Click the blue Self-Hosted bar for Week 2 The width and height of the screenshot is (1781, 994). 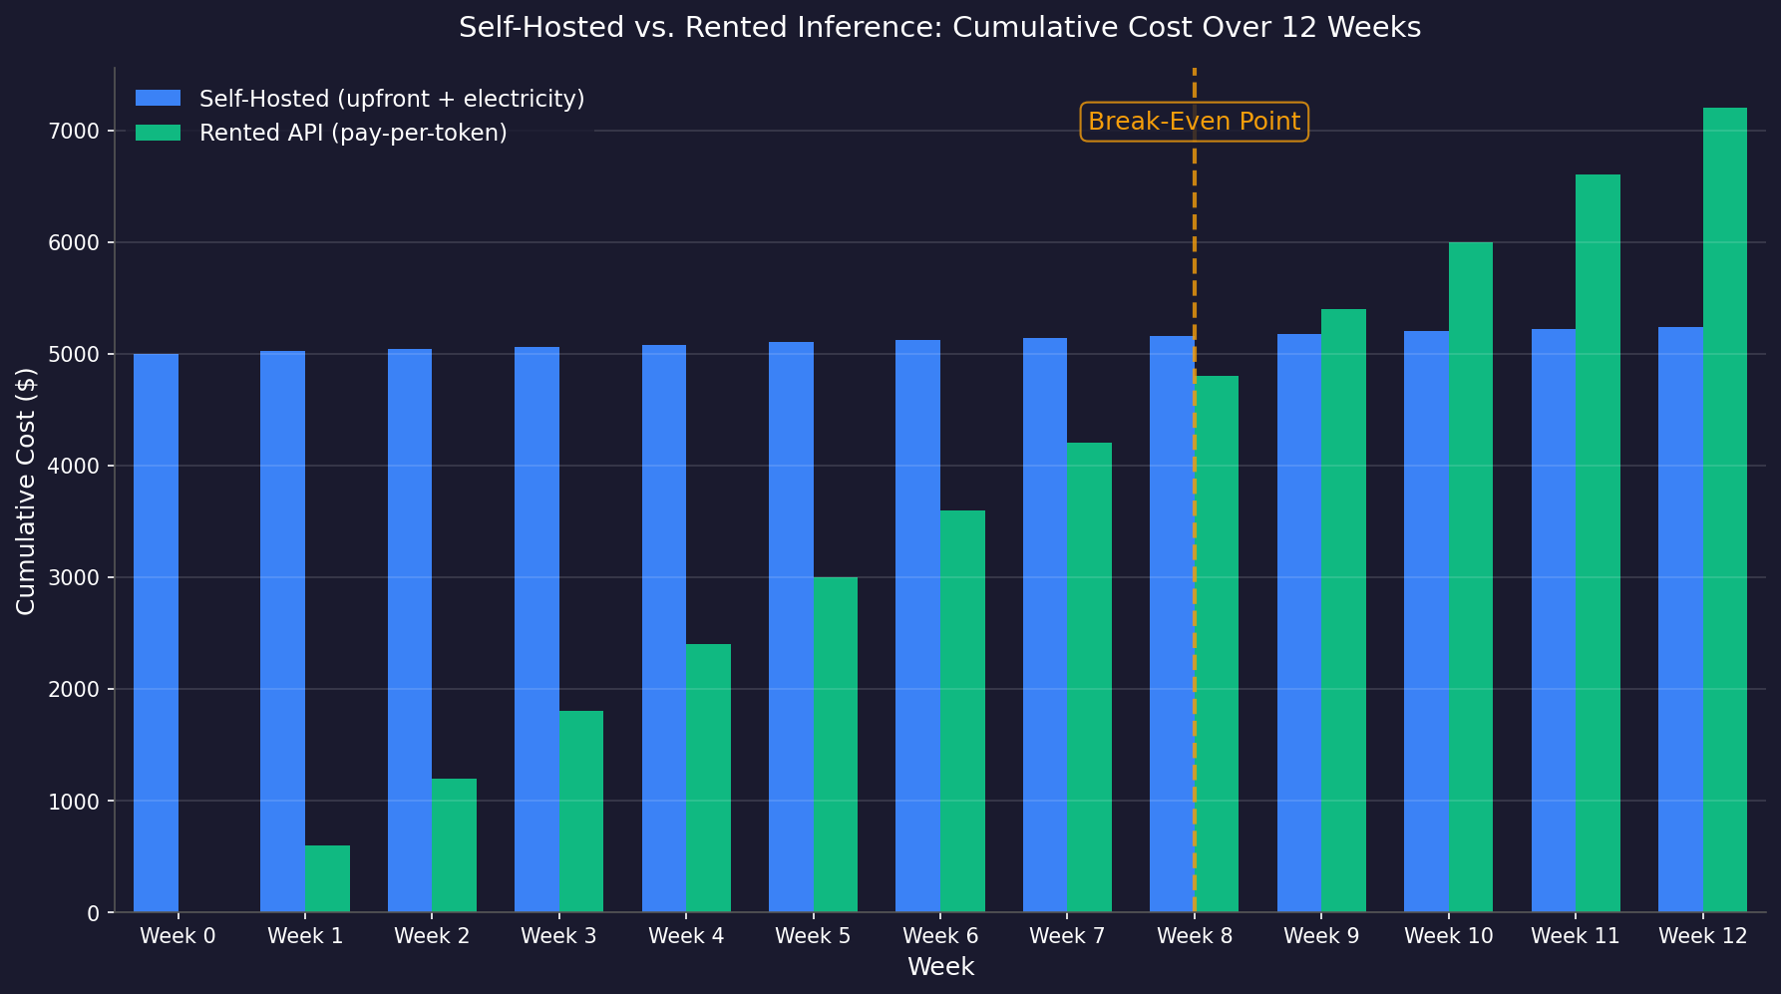pos(410,631)
